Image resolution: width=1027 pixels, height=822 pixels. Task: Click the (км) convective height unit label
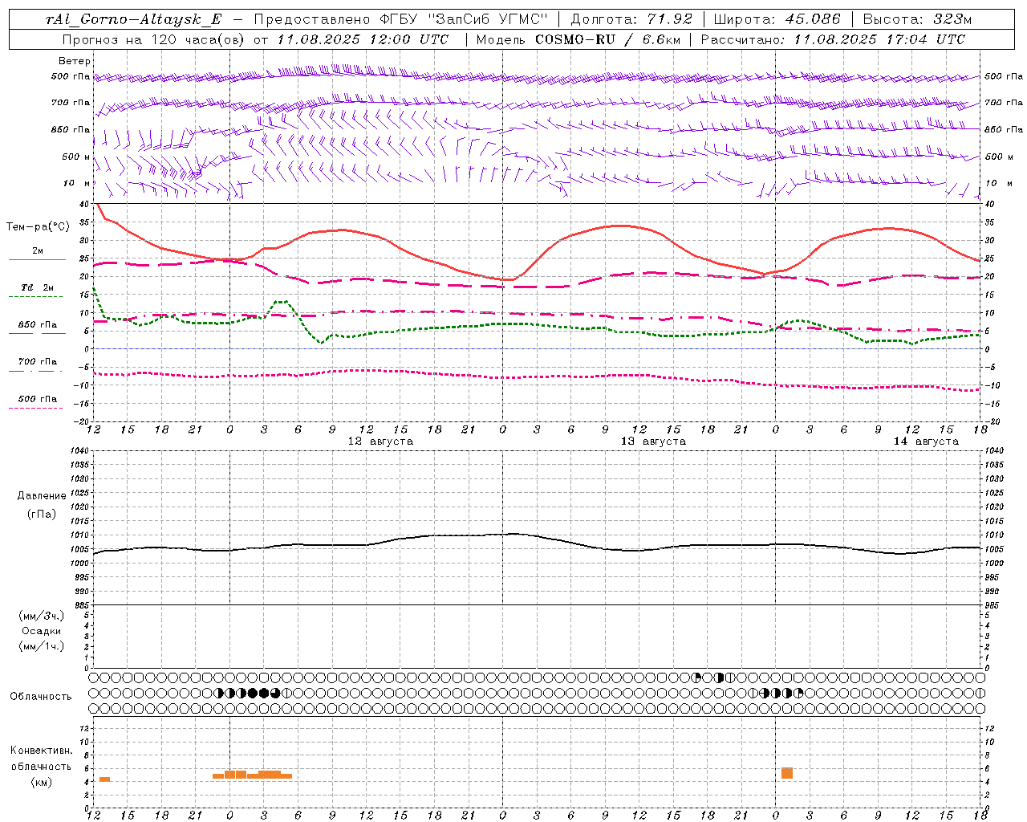tap(42, 782)
